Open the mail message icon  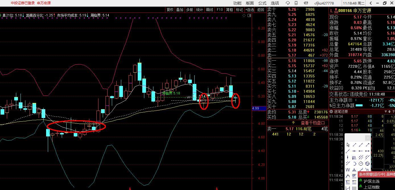[306, 3]
